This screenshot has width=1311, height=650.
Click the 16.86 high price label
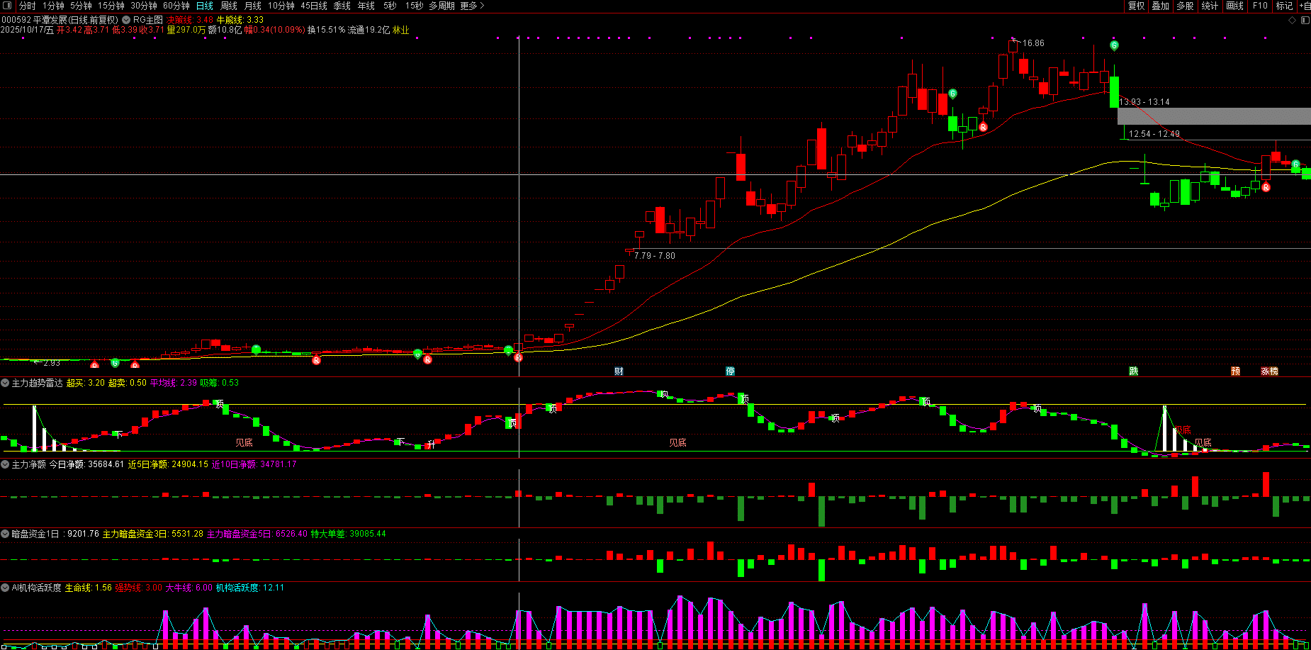(x=1033, y=43)
